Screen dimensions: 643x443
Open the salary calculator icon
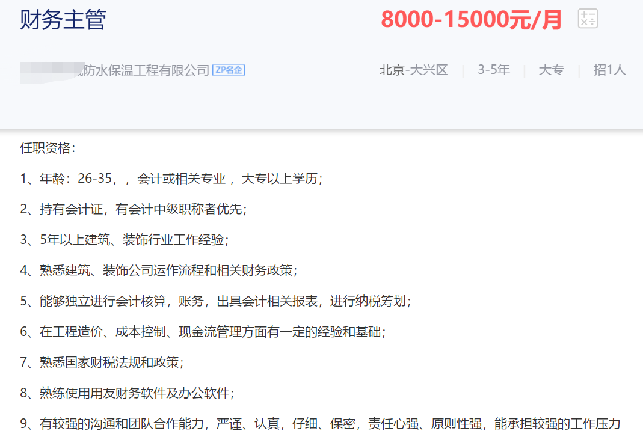click(588, 18)
